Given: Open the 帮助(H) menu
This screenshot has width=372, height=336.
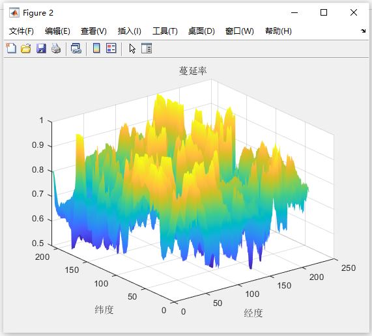Looking at the screenshot, I should coord(278,31).
